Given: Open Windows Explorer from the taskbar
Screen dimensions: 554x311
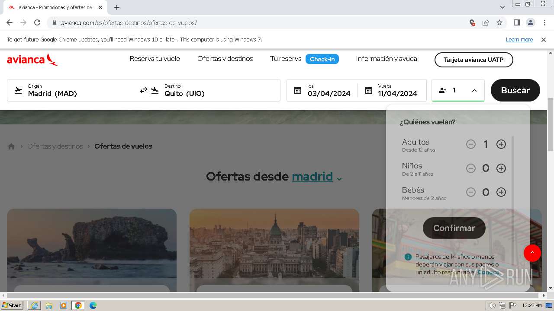Looking at the screenshot, I should pyautogui.click(x=49, y=305).
